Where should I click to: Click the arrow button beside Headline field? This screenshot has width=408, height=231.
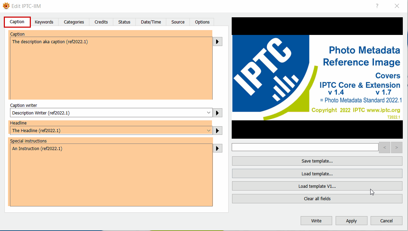(x=218, y=130)
